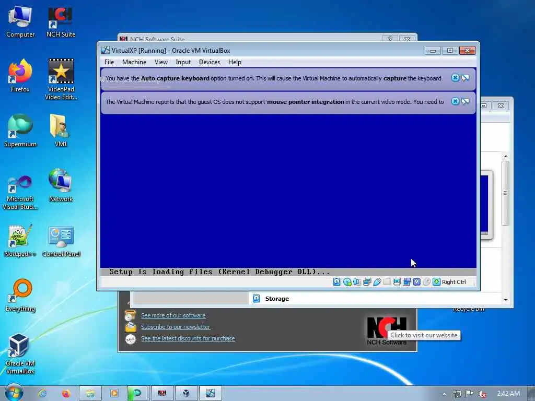
Task: Click the optical disk indicator in status bar
Action: click(x=347, y=281)
